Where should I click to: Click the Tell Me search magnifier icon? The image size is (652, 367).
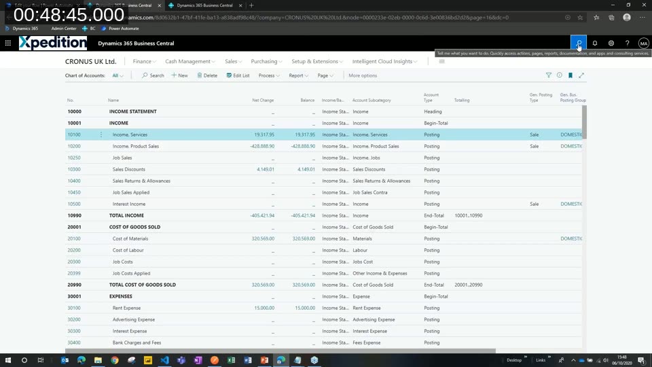[x=579, y=43]
